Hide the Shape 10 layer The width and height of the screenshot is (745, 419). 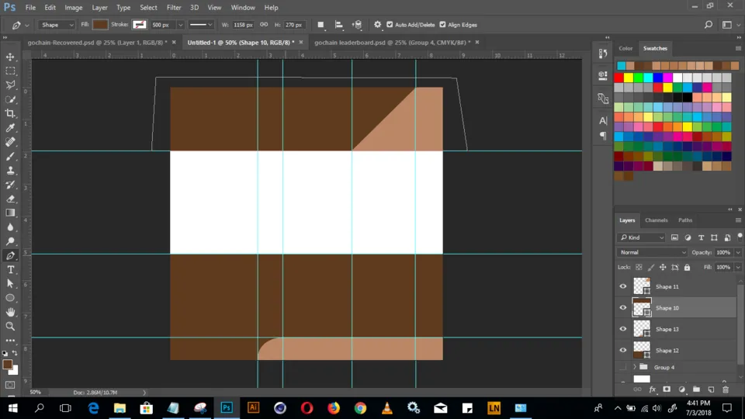tap(623, 308)
